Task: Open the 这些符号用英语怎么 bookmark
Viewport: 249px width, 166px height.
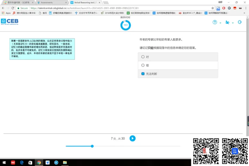Action: point(87,13)
